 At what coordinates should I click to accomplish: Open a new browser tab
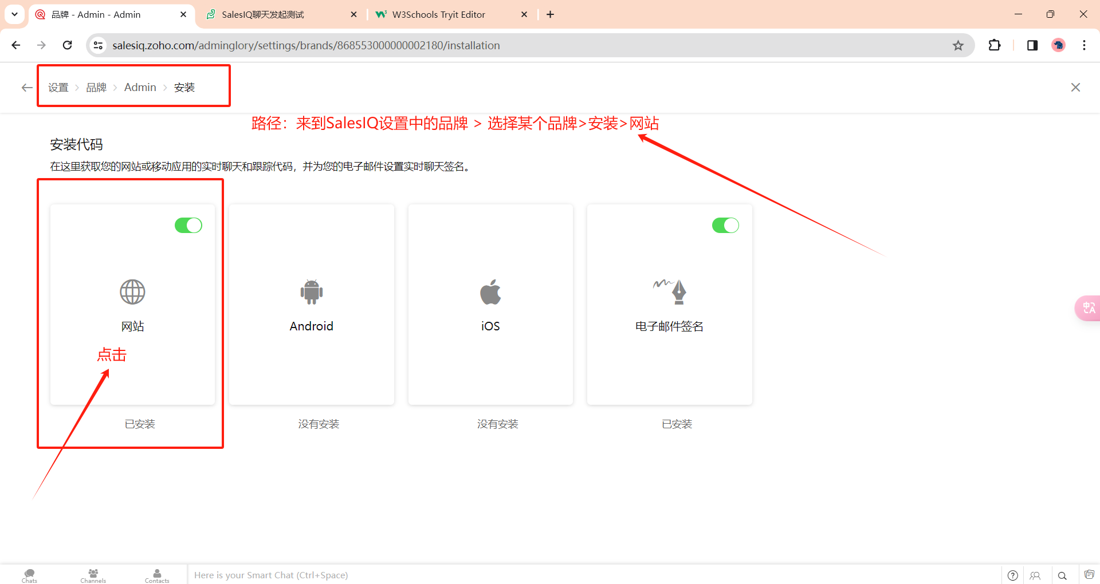(551, 14)
